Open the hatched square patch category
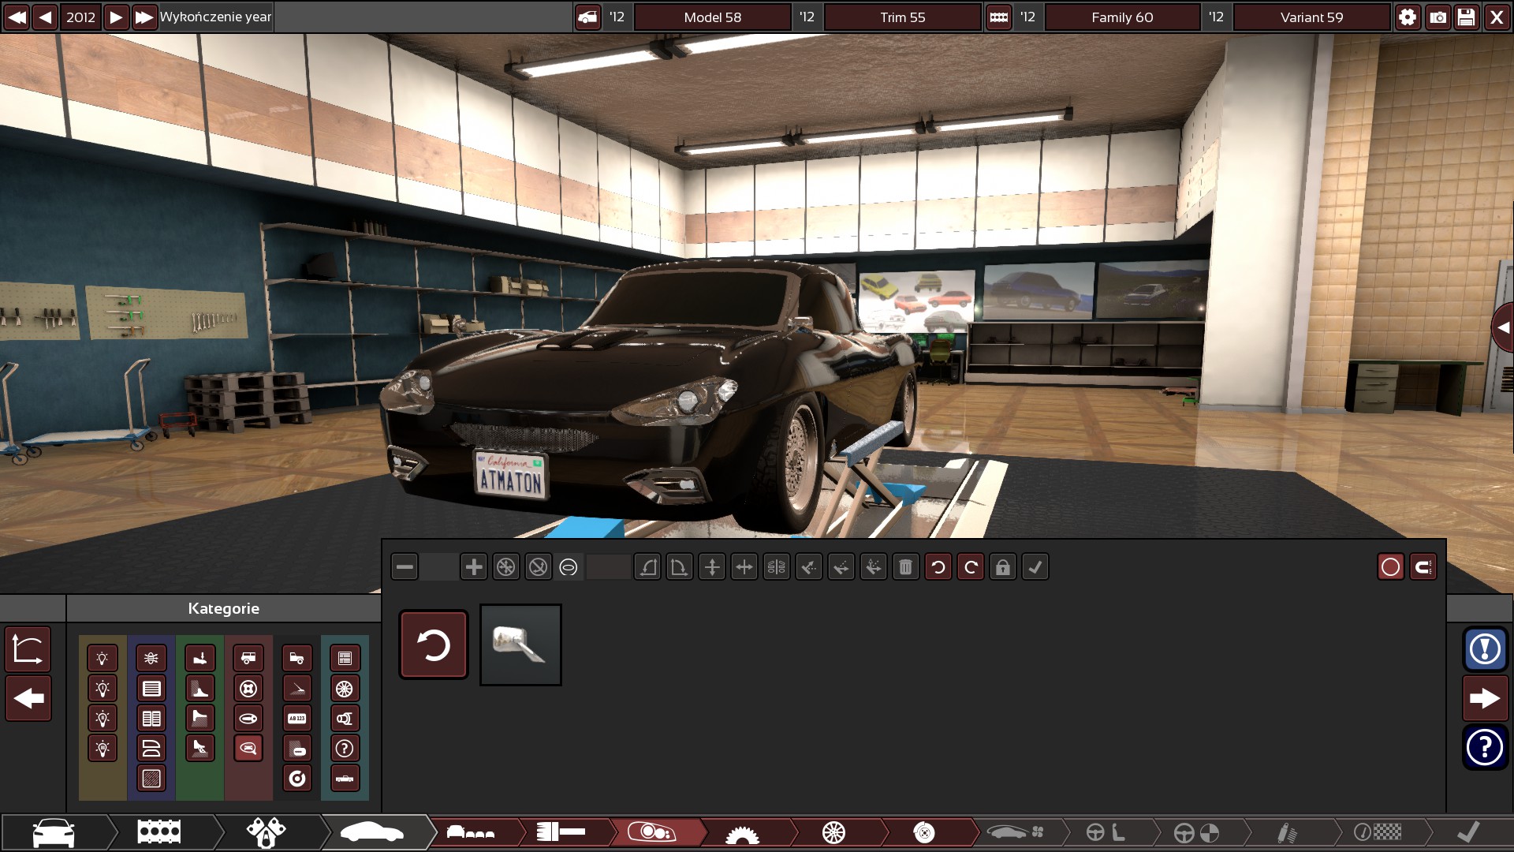 [151, 778]
